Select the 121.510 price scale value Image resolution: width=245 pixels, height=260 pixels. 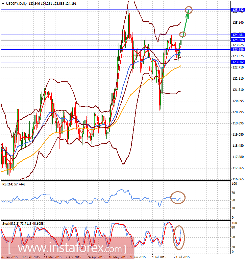click(x=238, y=90)
